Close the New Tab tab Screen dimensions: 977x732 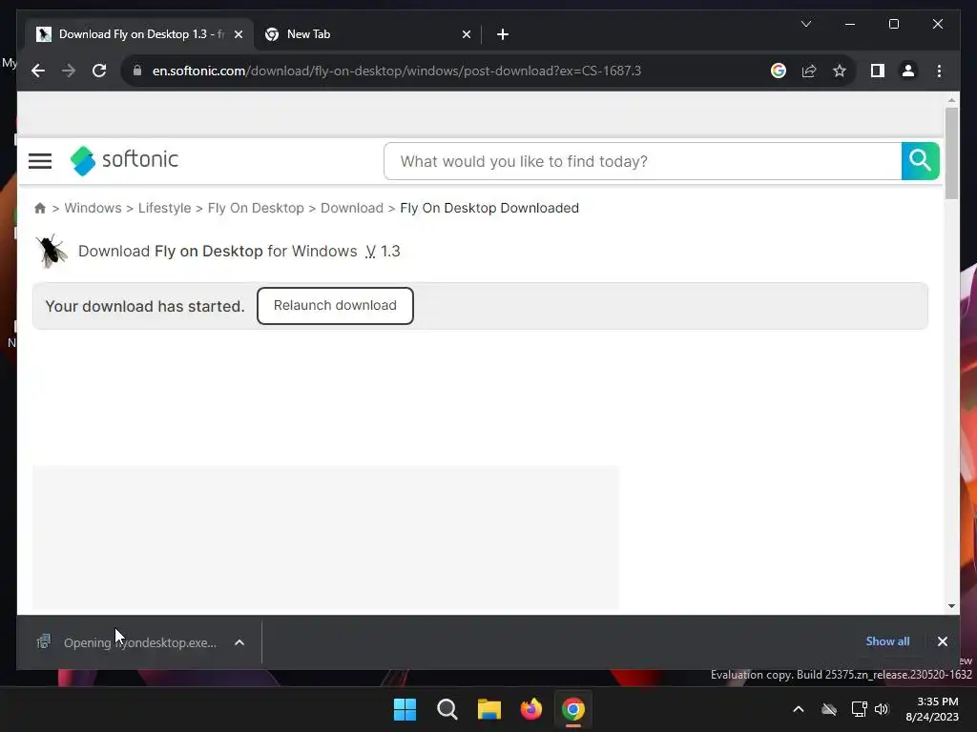click(466, 34)
